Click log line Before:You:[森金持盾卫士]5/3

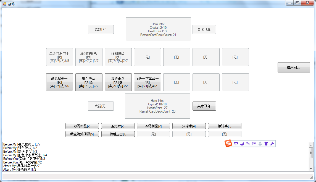[24, 159]
